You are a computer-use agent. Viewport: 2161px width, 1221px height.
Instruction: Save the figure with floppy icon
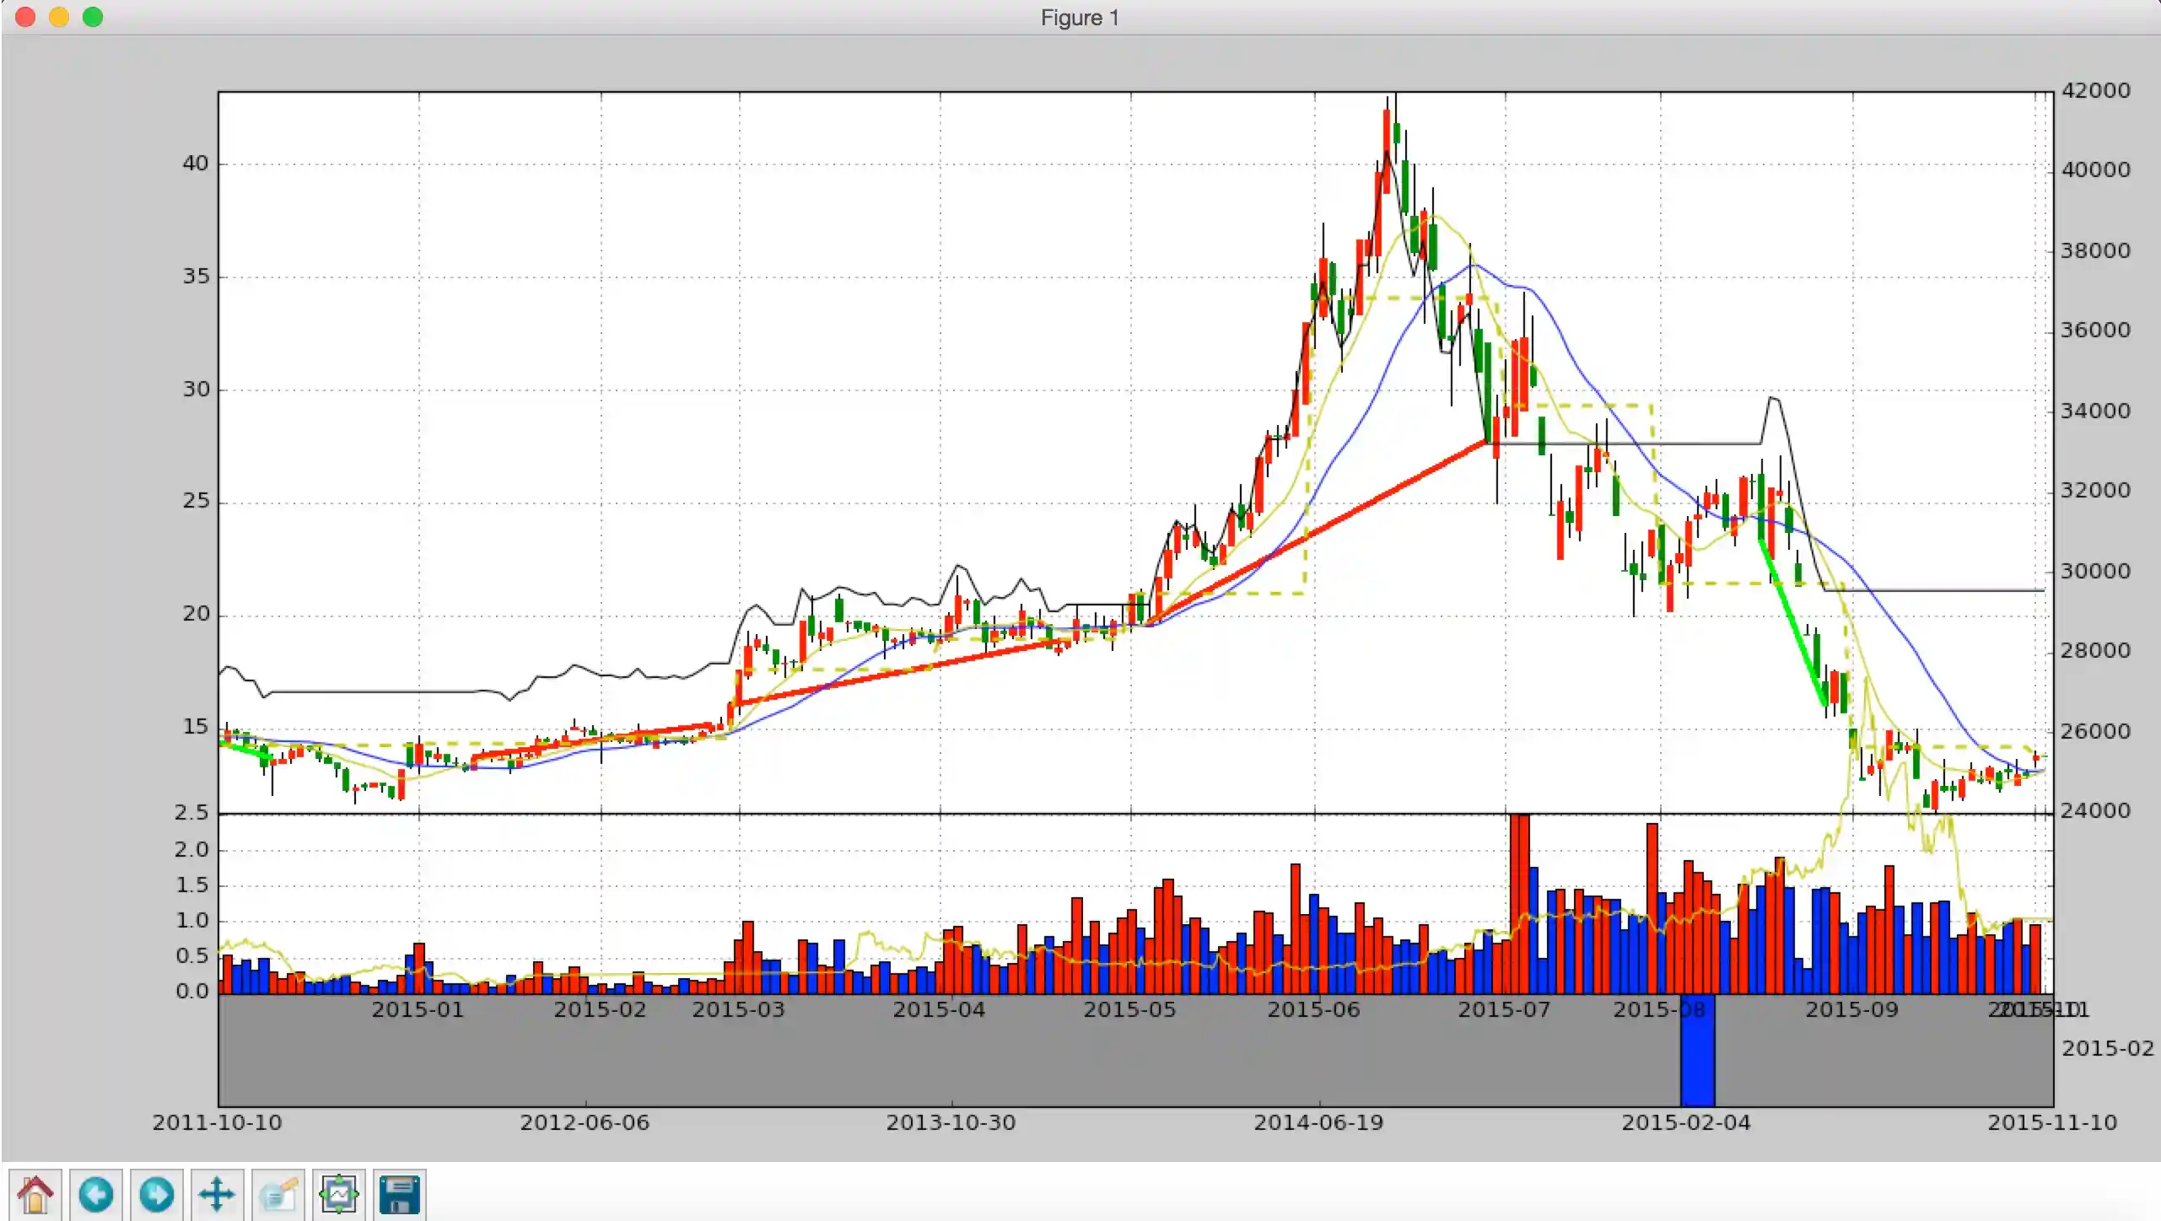(400, 1194)
